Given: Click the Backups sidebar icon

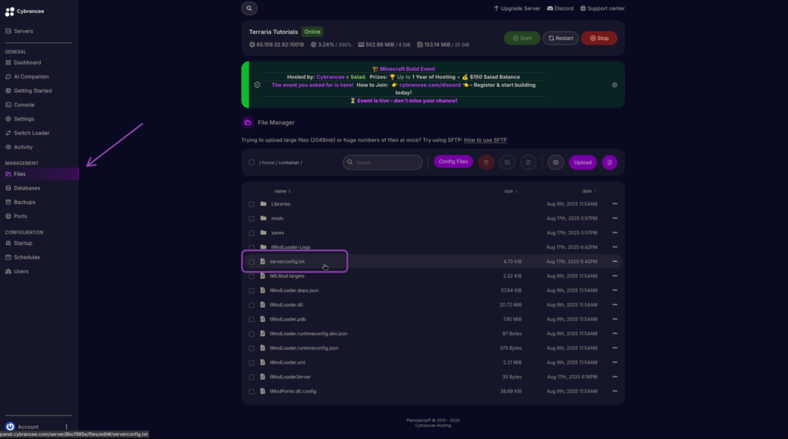Looking at the screenshot, I should click(8, 202).
